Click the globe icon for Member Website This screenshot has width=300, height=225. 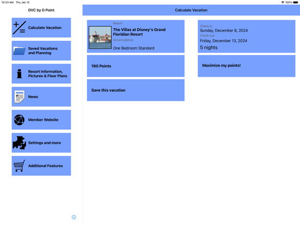[20, 120]
